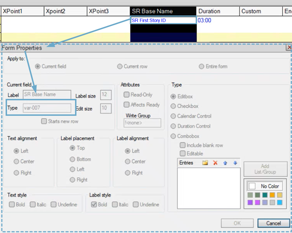292x233 pixels.
Task: Click the SR First Story ID cell
Action: [x=163, y=20]
